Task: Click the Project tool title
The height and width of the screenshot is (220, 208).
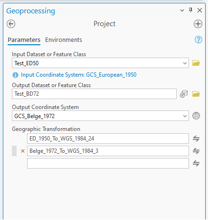Action: [x=104, y=24]
